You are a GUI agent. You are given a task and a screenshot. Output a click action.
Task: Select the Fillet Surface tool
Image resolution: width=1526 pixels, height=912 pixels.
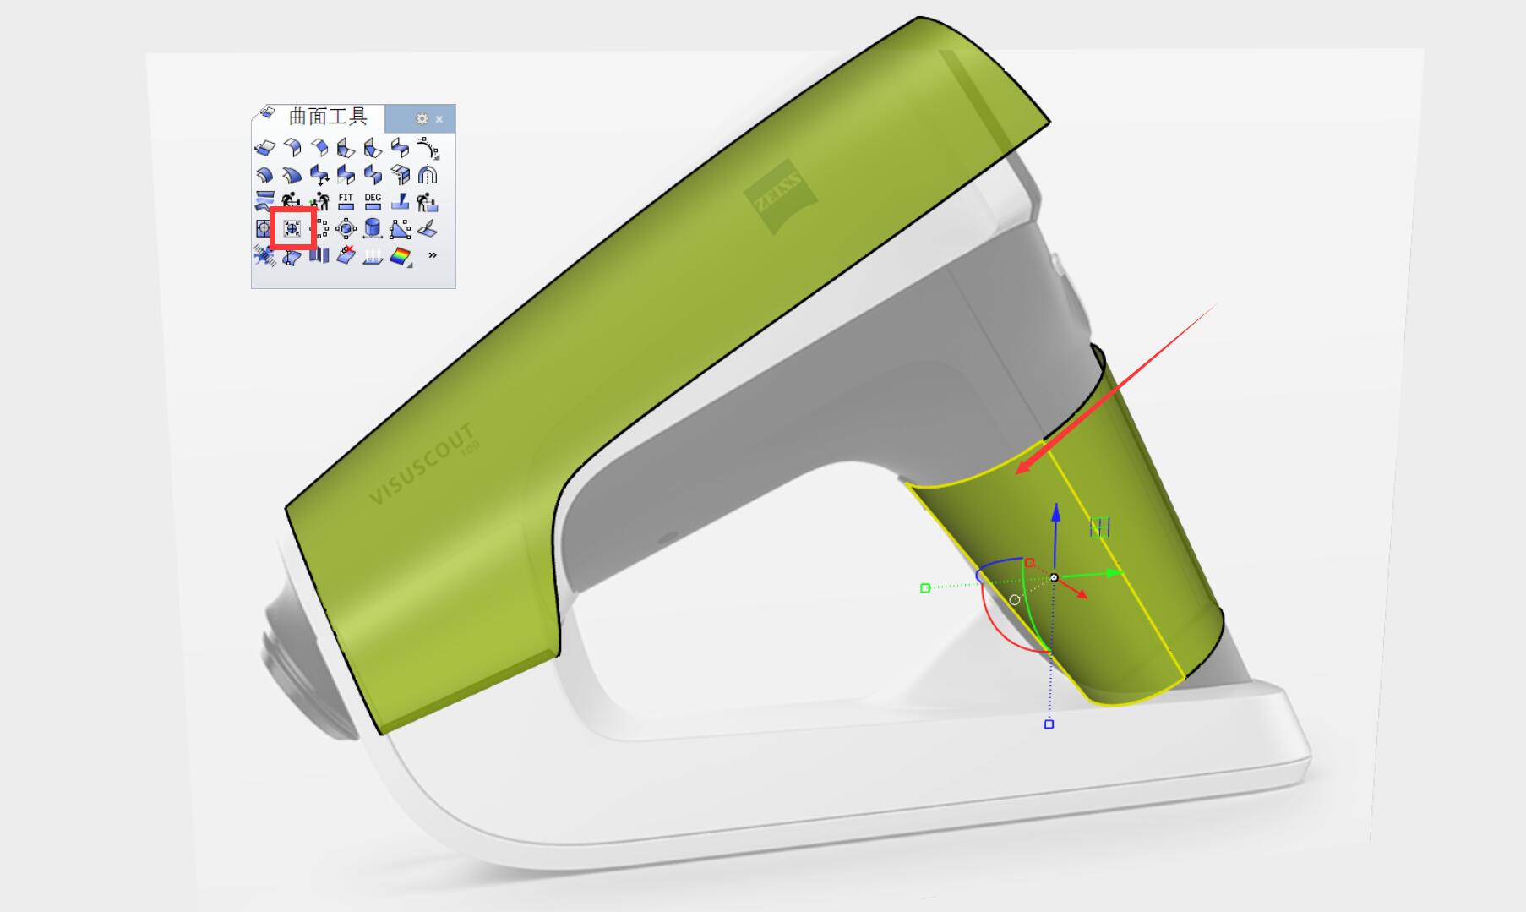click(x=292, y=149)
